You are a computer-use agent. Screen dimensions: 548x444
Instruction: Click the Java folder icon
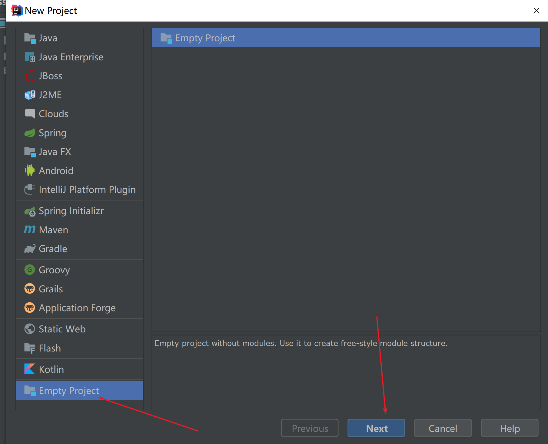(x=30, y=38)
